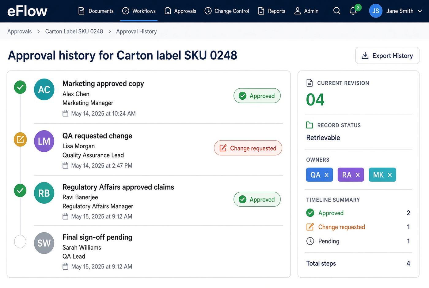
Task: Remove RA owner tag
Action: (358, 175)
